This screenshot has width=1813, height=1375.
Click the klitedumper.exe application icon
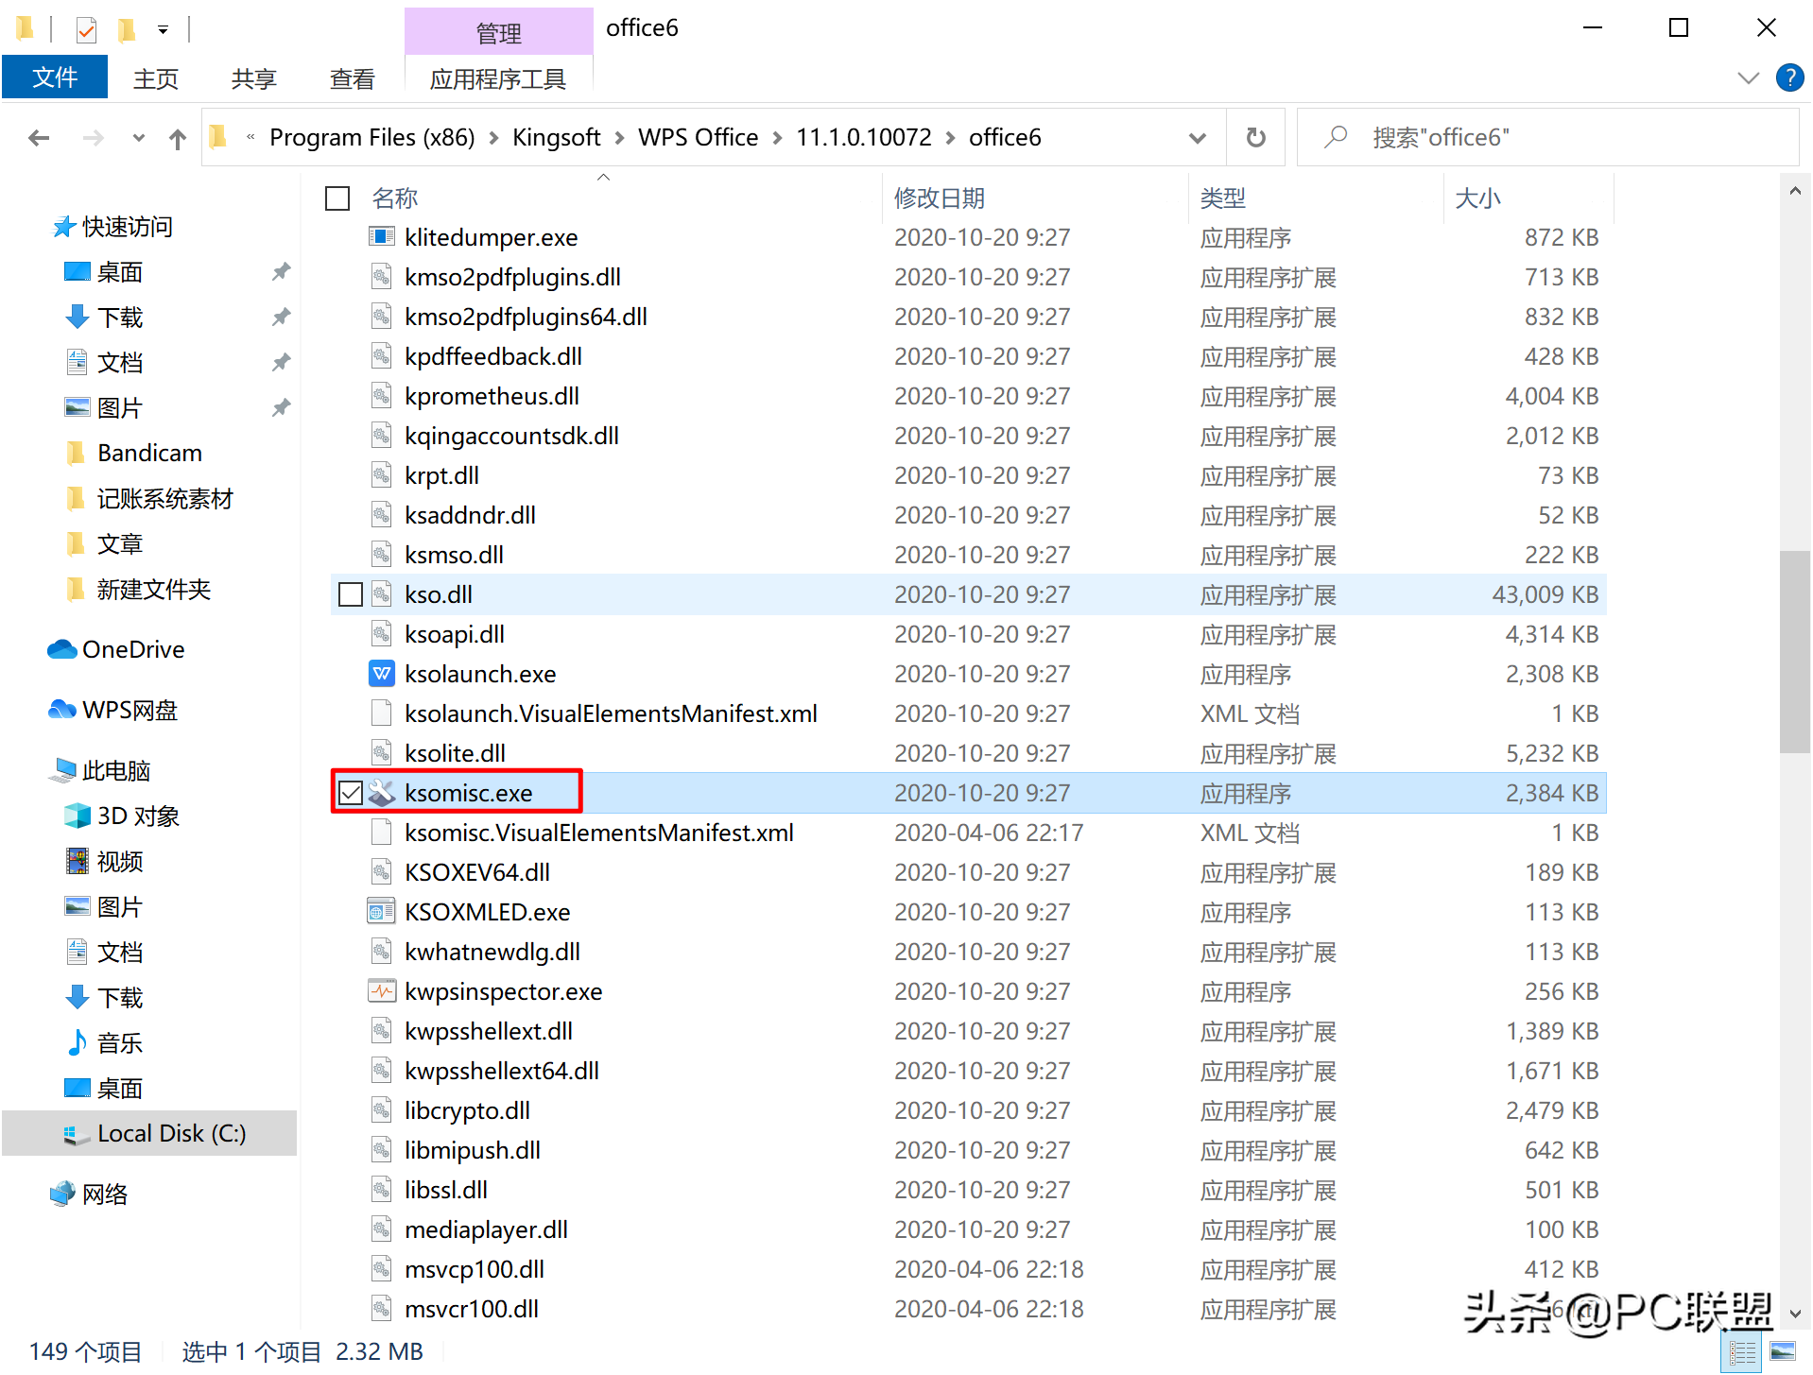[x=381, y=237]
